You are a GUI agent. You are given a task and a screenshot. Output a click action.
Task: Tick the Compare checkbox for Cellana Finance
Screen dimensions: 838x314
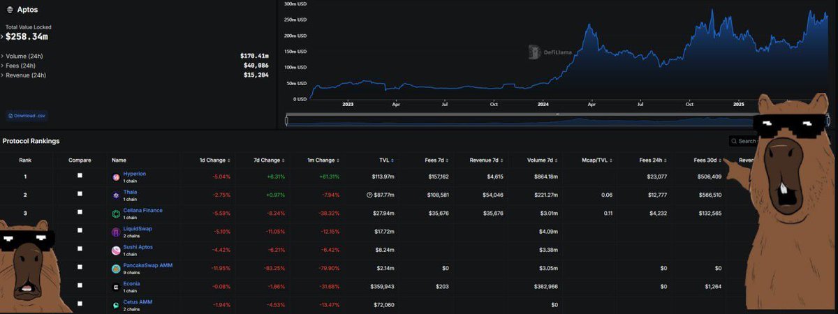(x=80, y=212)
